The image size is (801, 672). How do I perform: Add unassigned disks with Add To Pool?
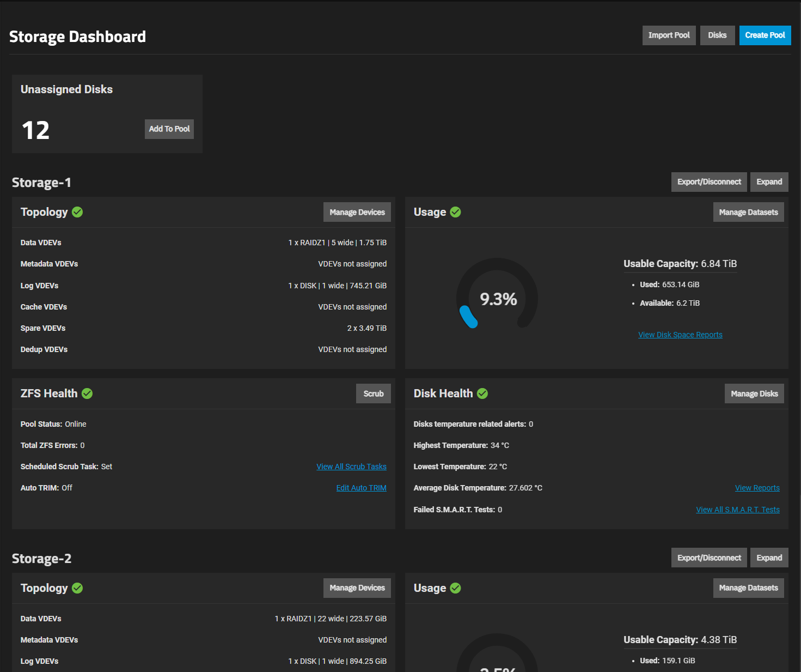169,129
